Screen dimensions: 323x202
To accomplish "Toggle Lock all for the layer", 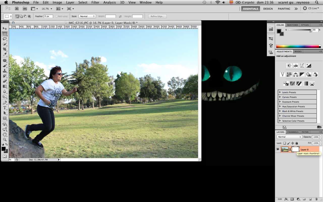I will pyautogui.click(x=297, y=143).
